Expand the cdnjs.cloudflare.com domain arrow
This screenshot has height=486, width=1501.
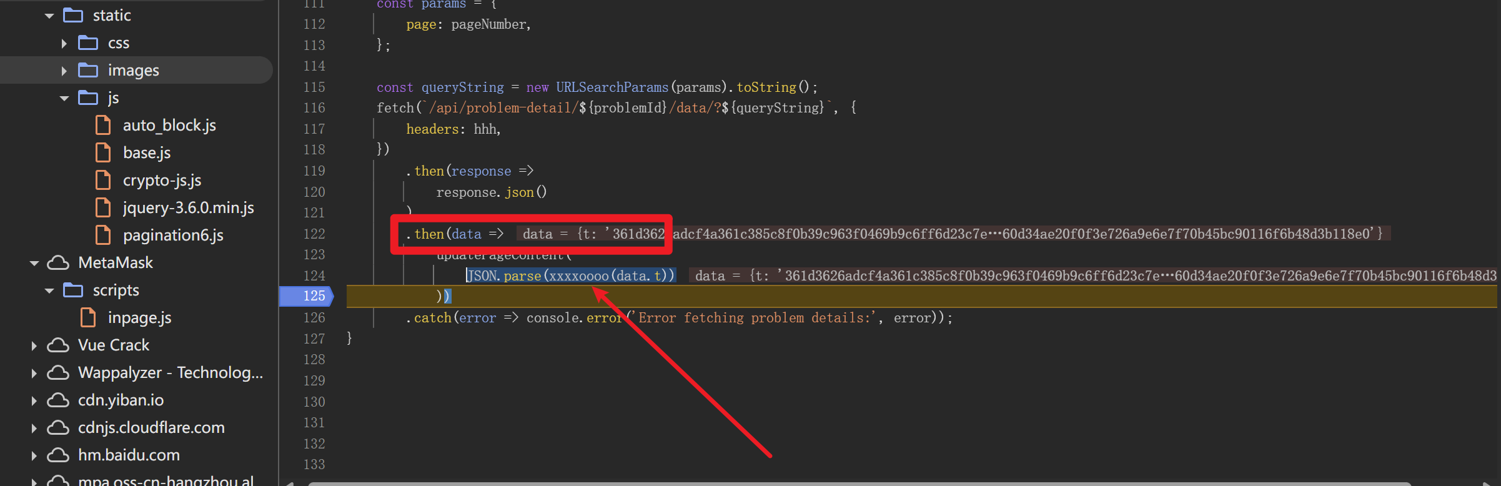pyautogui.click(x=34, y=428)
